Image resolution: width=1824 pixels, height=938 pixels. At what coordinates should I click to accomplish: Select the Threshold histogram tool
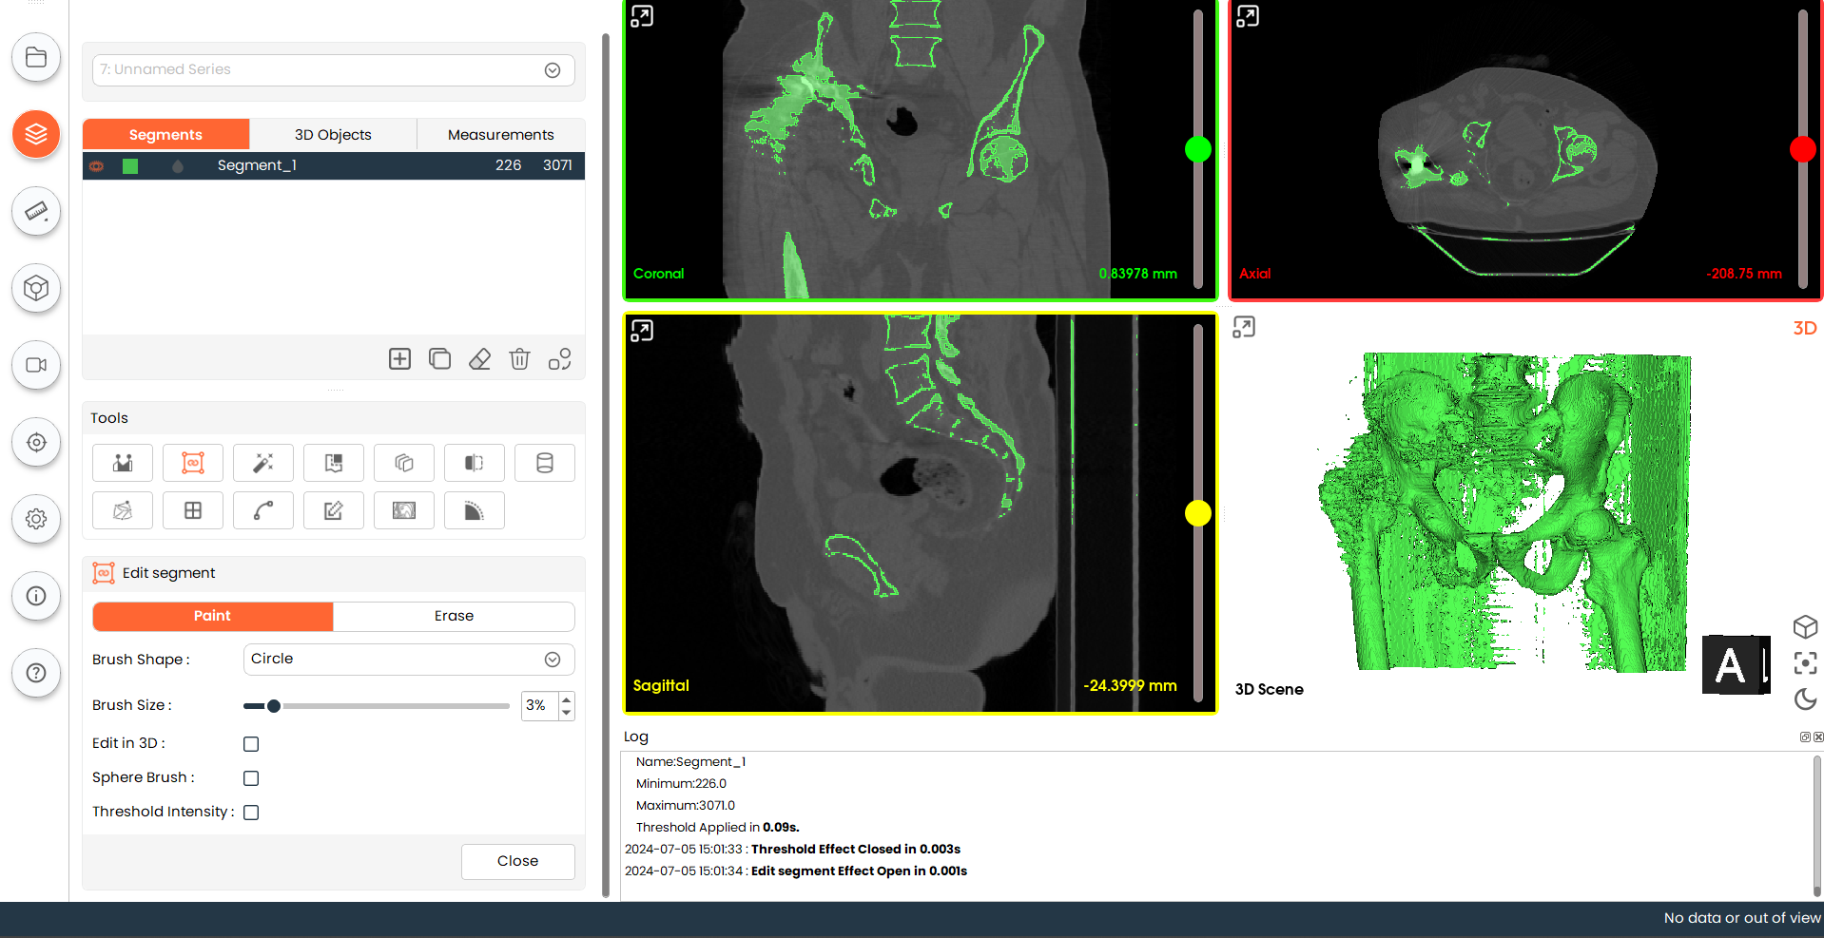pos(123,463)
